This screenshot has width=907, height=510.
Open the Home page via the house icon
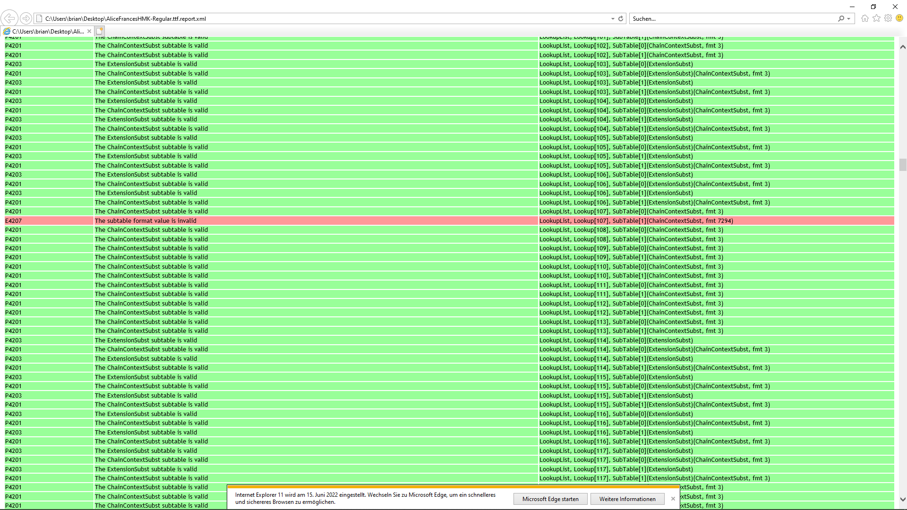click(864, 18)
